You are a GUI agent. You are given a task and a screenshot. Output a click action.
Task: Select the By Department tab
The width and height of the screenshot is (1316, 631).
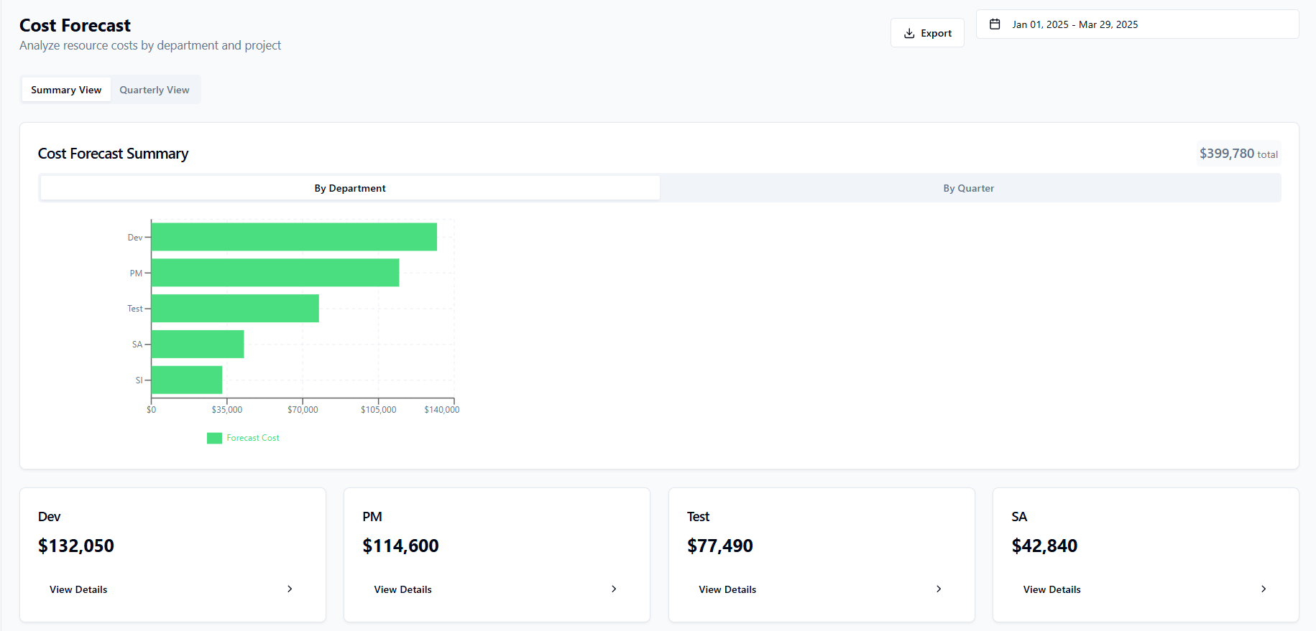tap(350, 188)
